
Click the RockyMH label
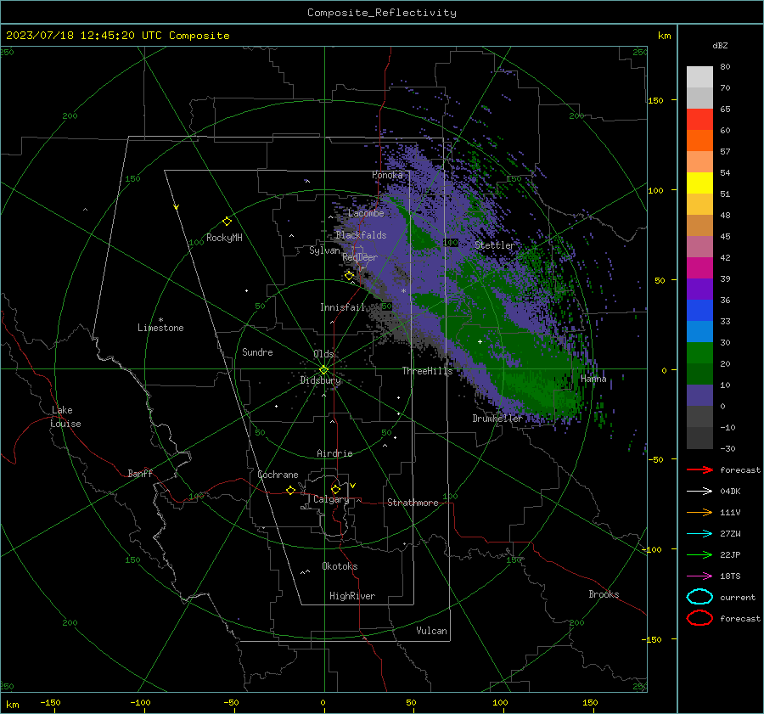point(224,238)
